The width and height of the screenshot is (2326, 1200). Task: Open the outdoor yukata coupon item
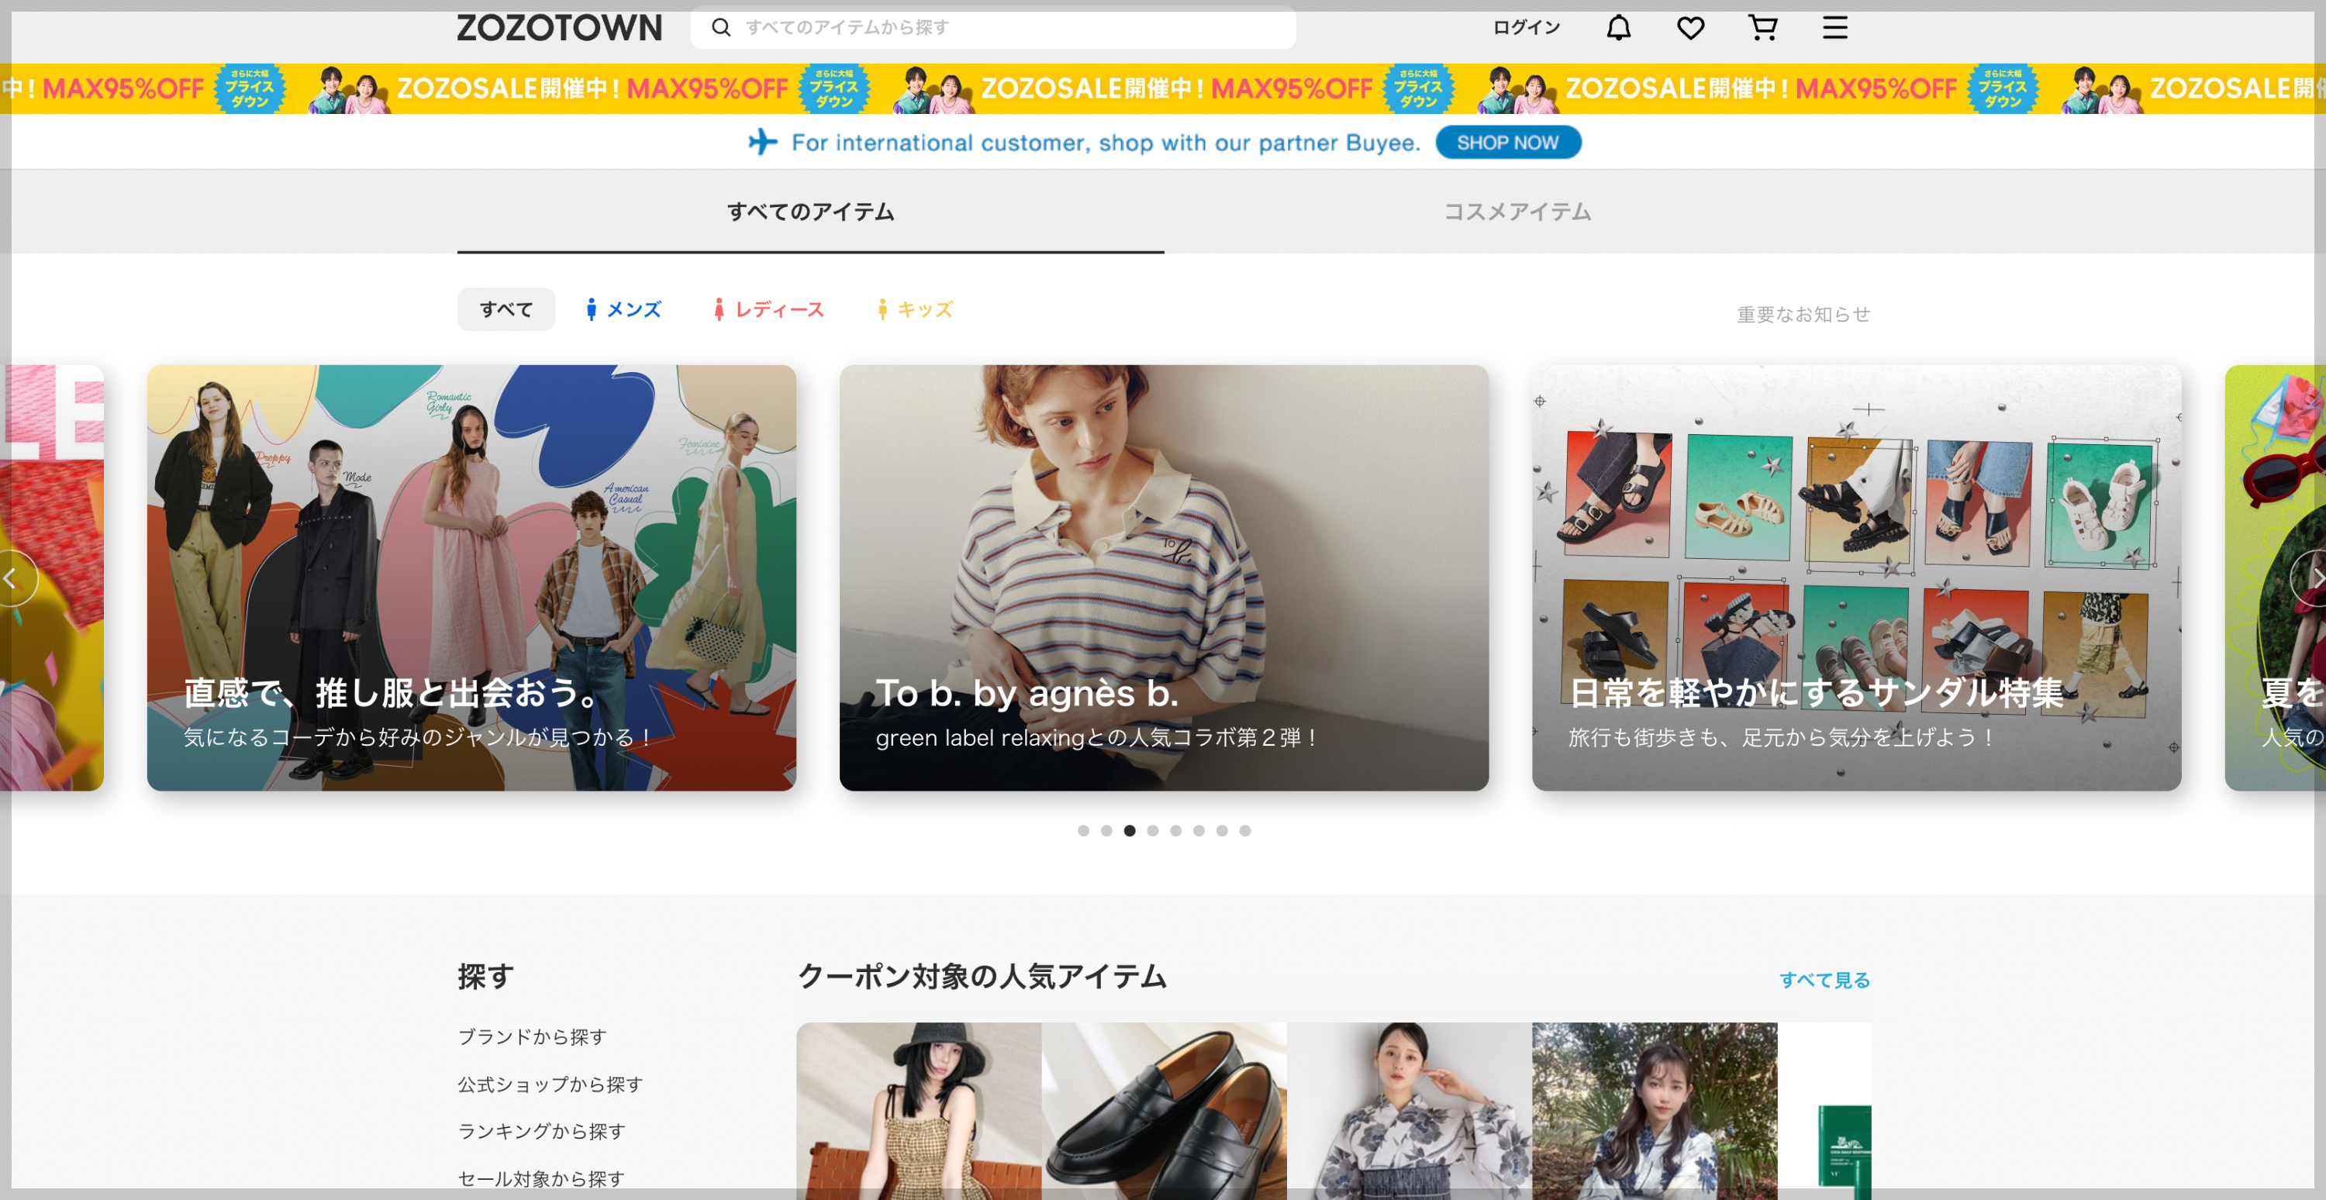coord(1655,1112)
